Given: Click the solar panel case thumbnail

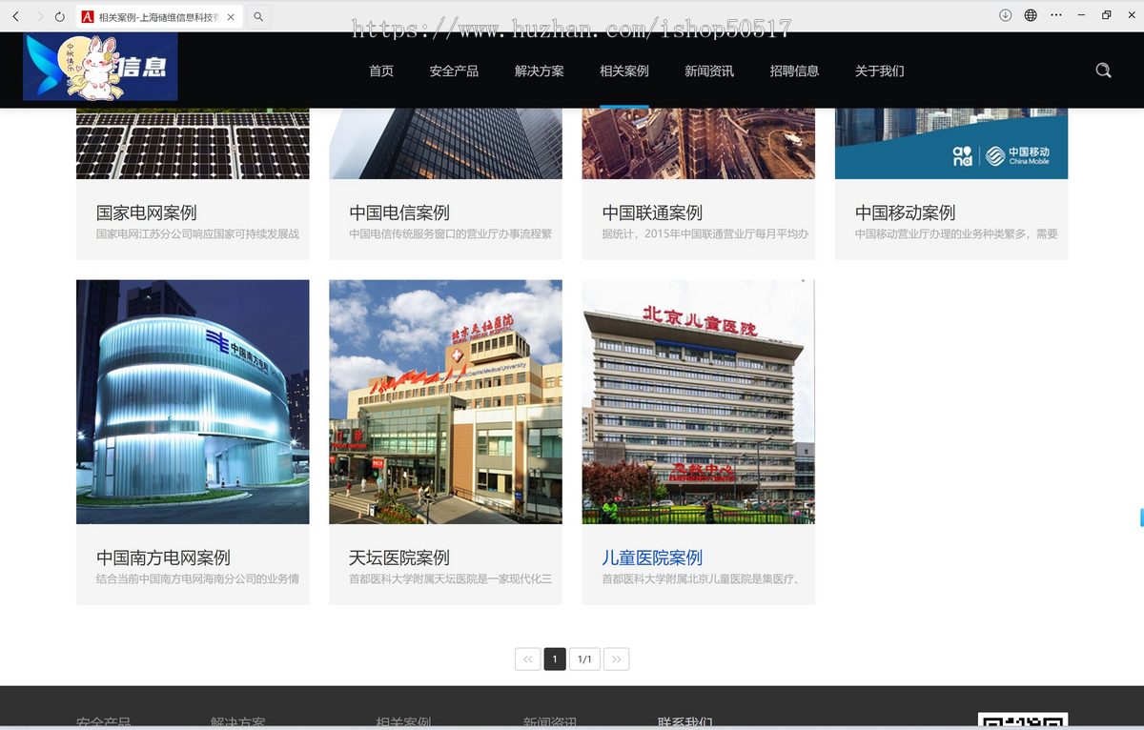Looking at the screenshot, I should coord(193,144).
